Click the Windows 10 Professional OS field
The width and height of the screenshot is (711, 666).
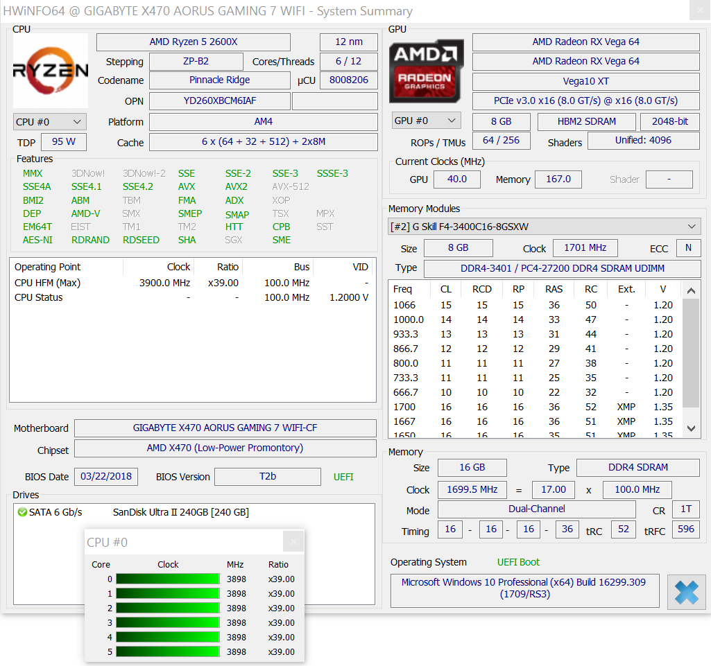pos(524,590)
